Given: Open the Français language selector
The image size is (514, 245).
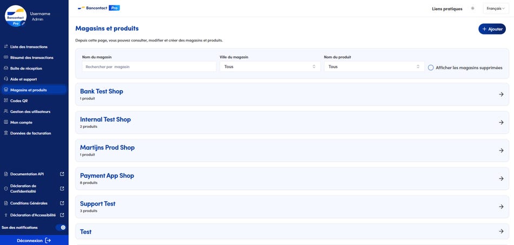Looking at the screenshot, I should click(496, 9).
